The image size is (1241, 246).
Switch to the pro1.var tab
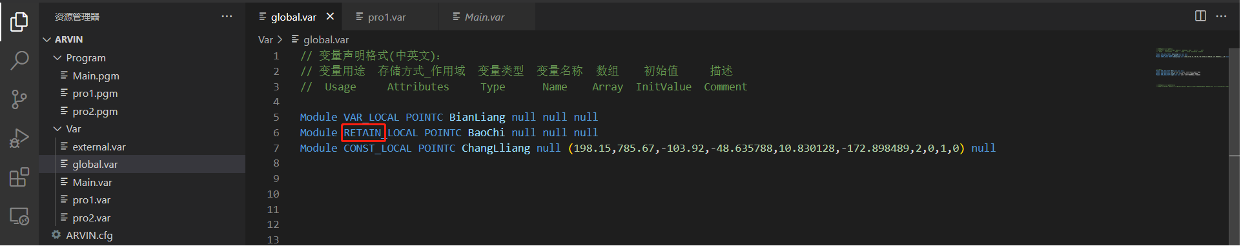387,17
